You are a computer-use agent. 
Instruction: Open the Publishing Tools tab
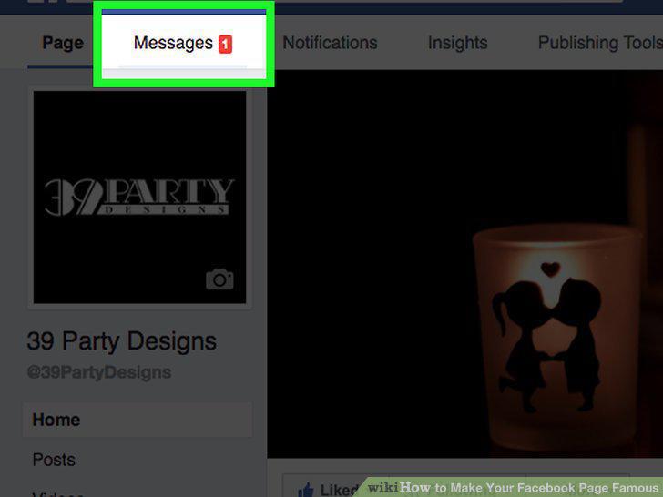pyautogui.click(x=600, y=43)
